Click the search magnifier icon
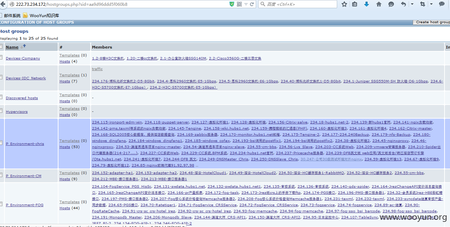Screen dimensions: 450x227 pyautogui.click(x=263, y=4)
